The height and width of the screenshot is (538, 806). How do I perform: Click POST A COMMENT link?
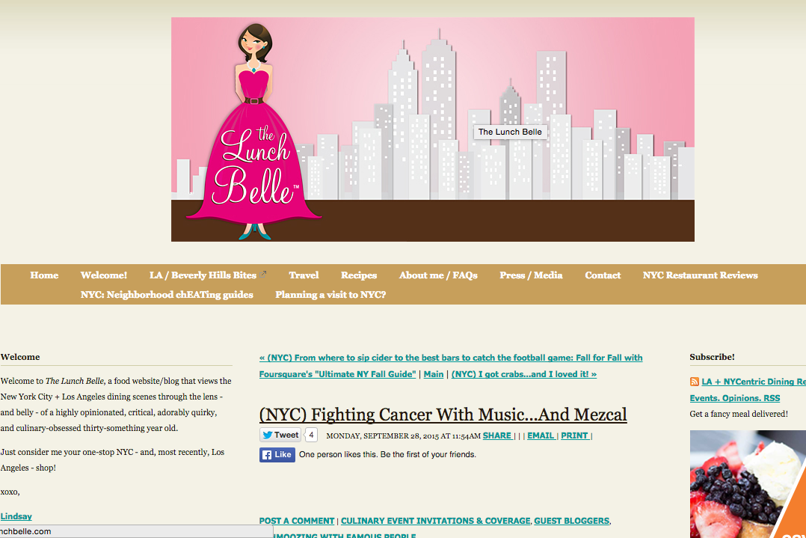click(x=297, y=521)
